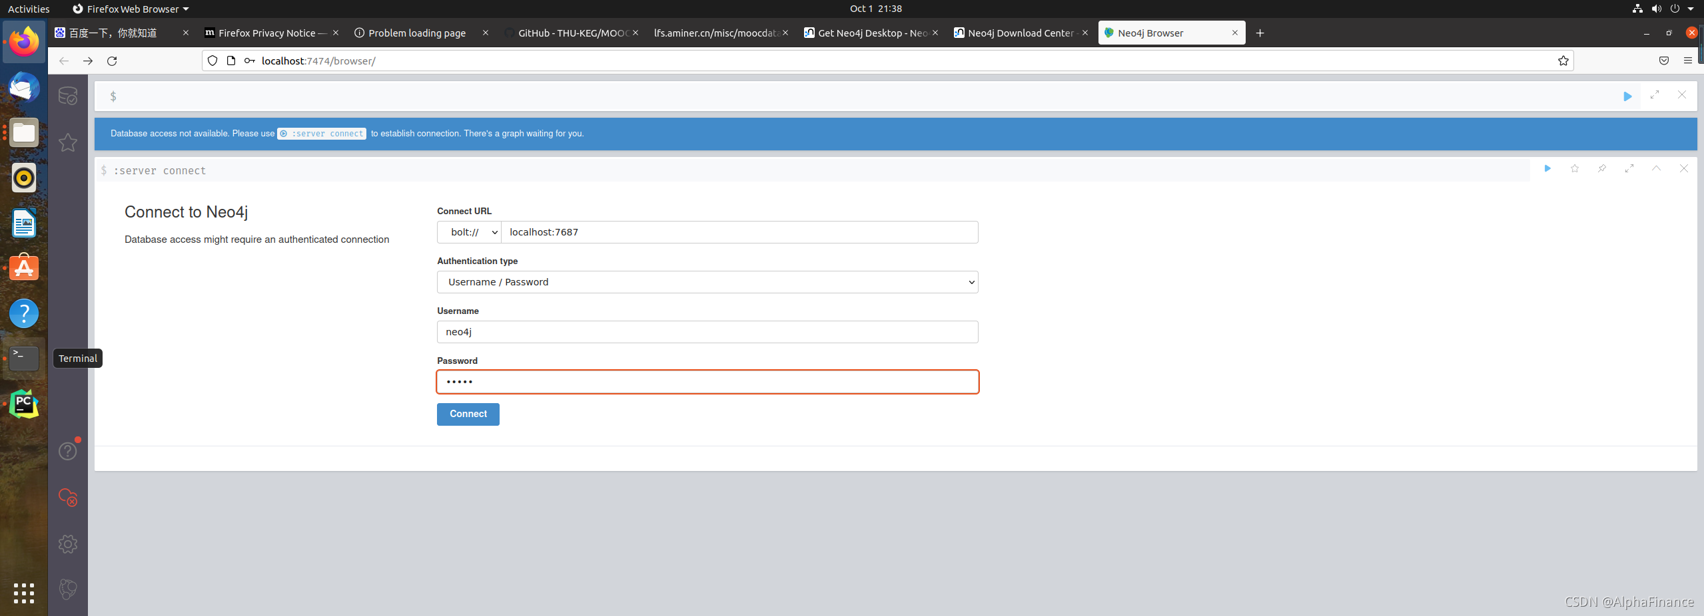Open the Neo4j database information sidebar icon
The width and height of the screenshot is (1704, 616).
coord(68,96)
